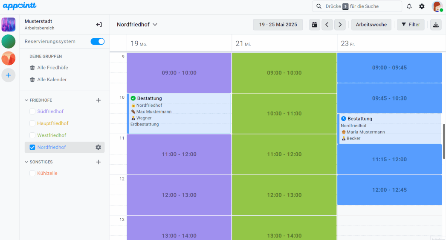
Task: Select Monday slot 13:00 - 14:00
Action: pyautogui.click(x=179, y=228)
